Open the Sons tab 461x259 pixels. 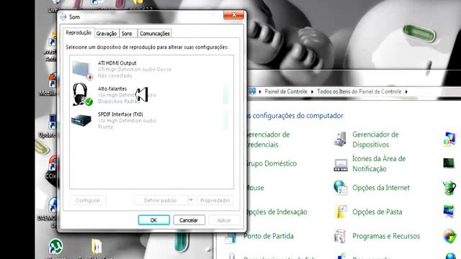click(127, 34)
